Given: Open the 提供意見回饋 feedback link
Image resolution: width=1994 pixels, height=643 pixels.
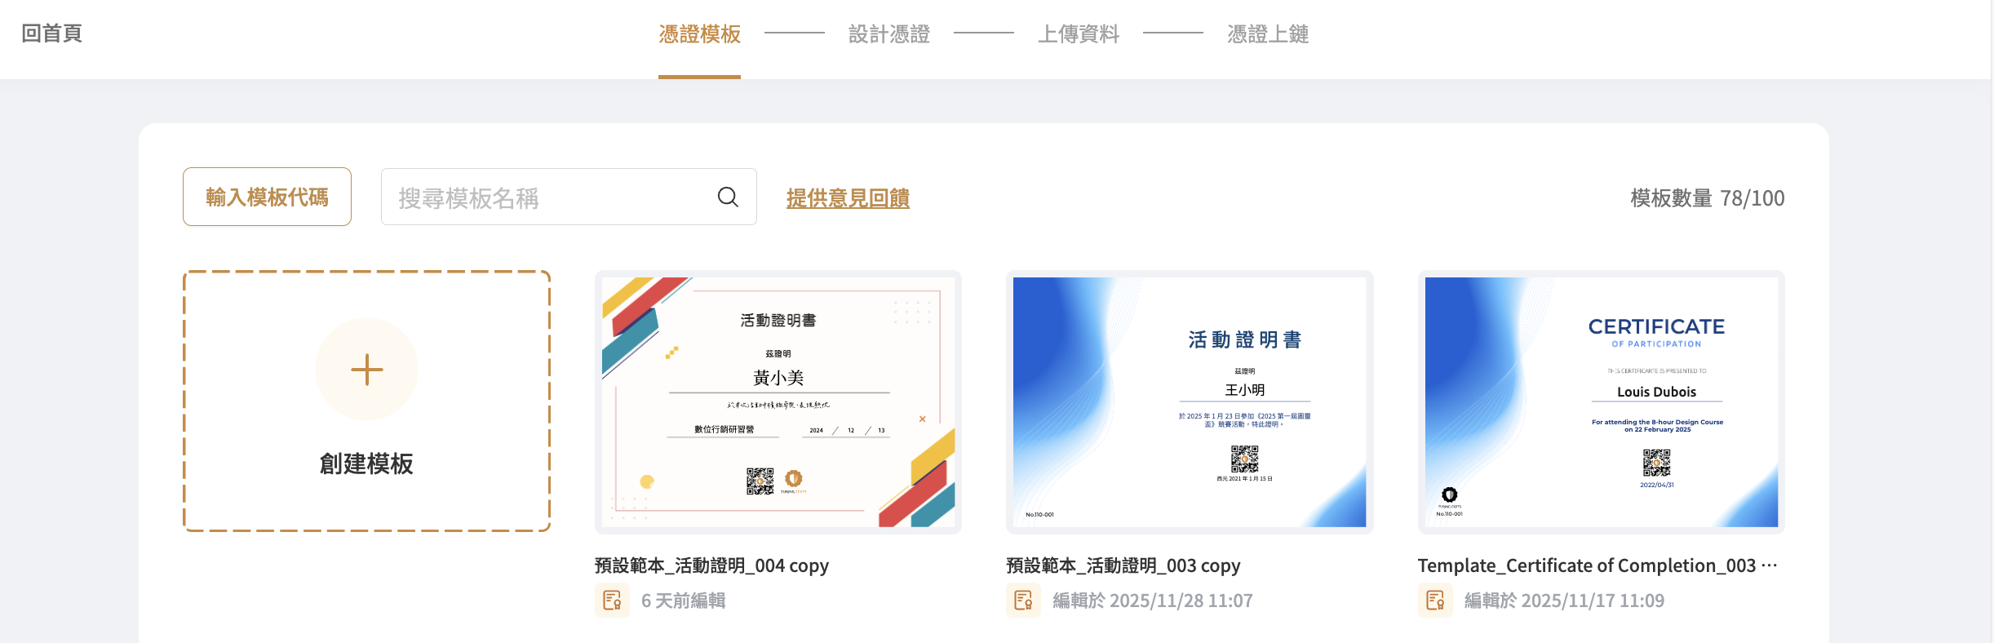Looking at the screenshot, I should coord(848,198).
